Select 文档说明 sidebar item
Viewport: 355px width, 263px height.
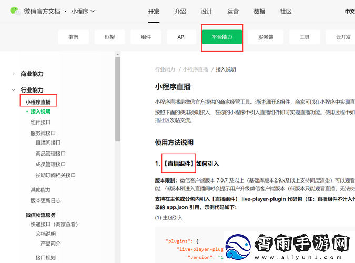pyautogui.click(x=46, y=234)
